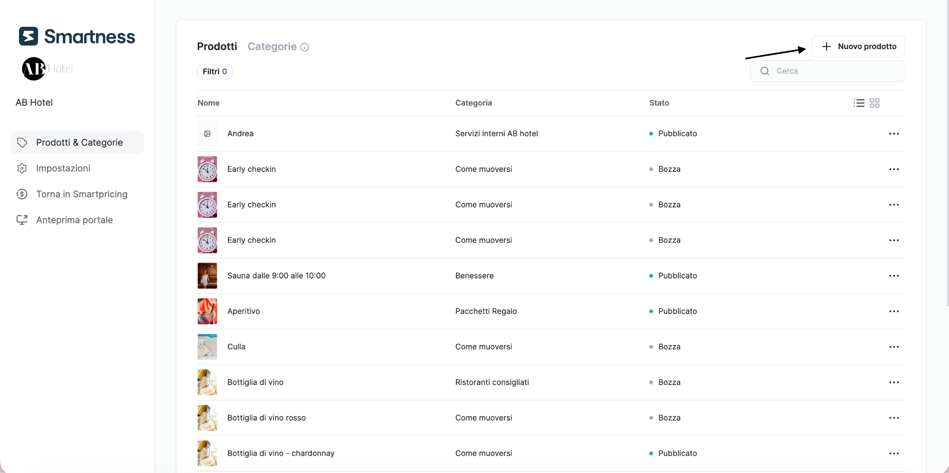Click the Benessere category cell
Image resolution: width=949 pixels, height=473 pixels.
tap(474, 276)
